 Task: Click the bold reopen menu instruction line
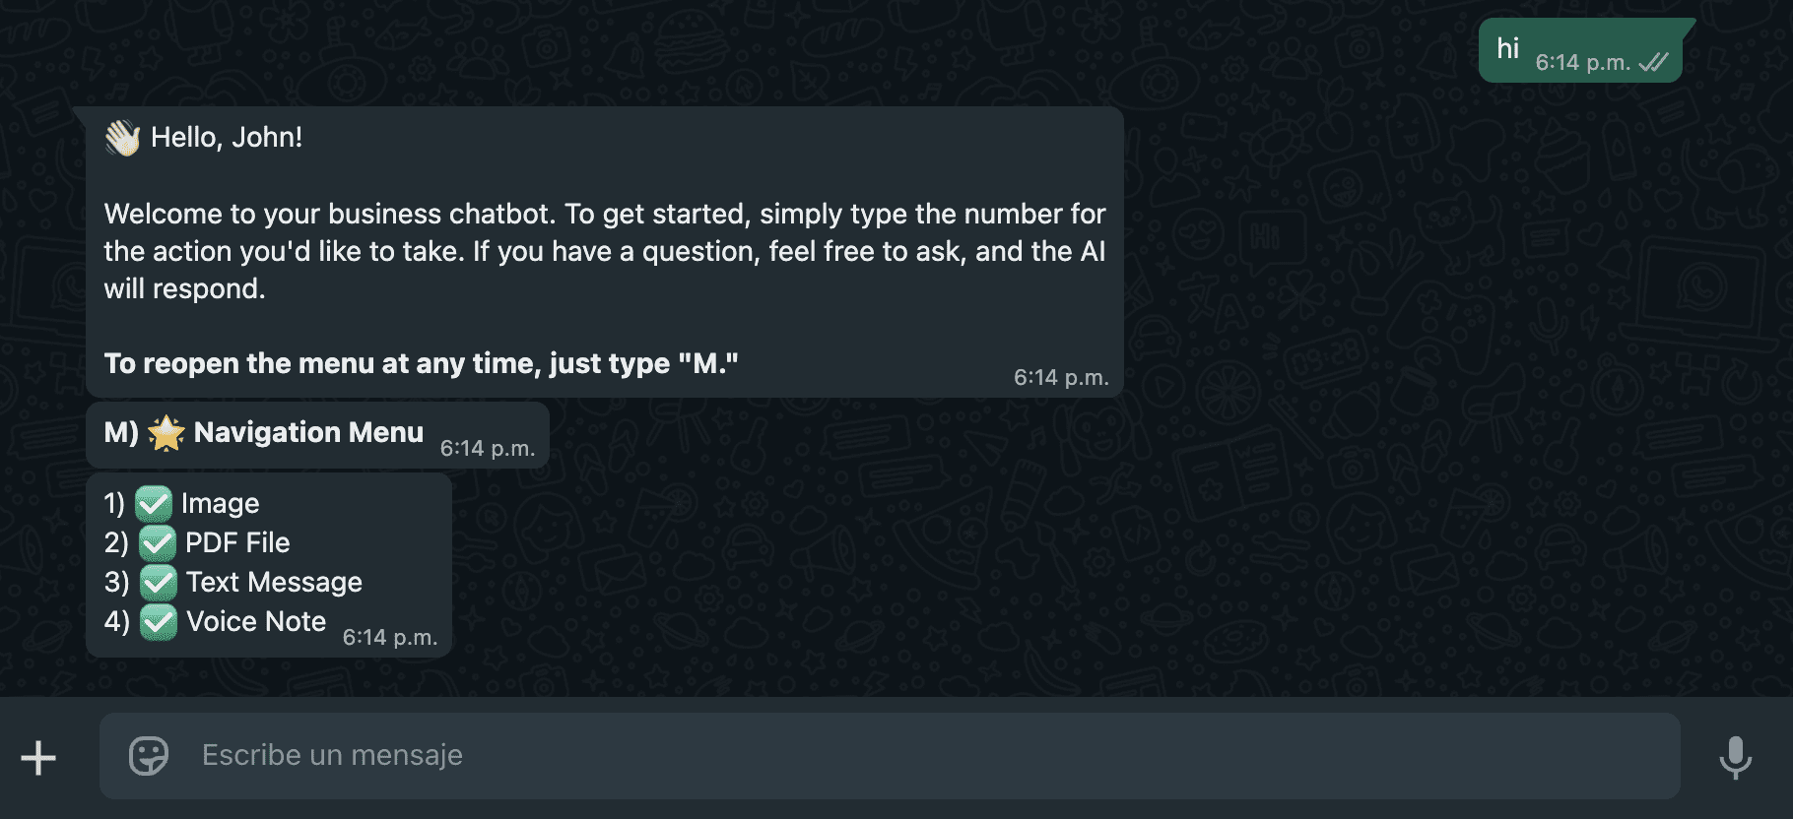click(x=422, y=363)
